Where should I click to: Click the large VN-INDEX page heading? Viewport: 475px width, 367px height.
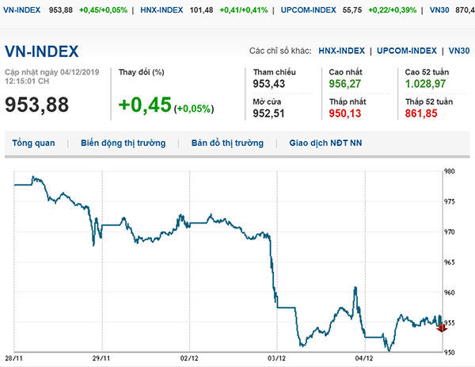[x=42, y=52]
